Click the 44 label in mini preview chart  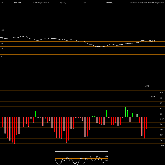106,156
